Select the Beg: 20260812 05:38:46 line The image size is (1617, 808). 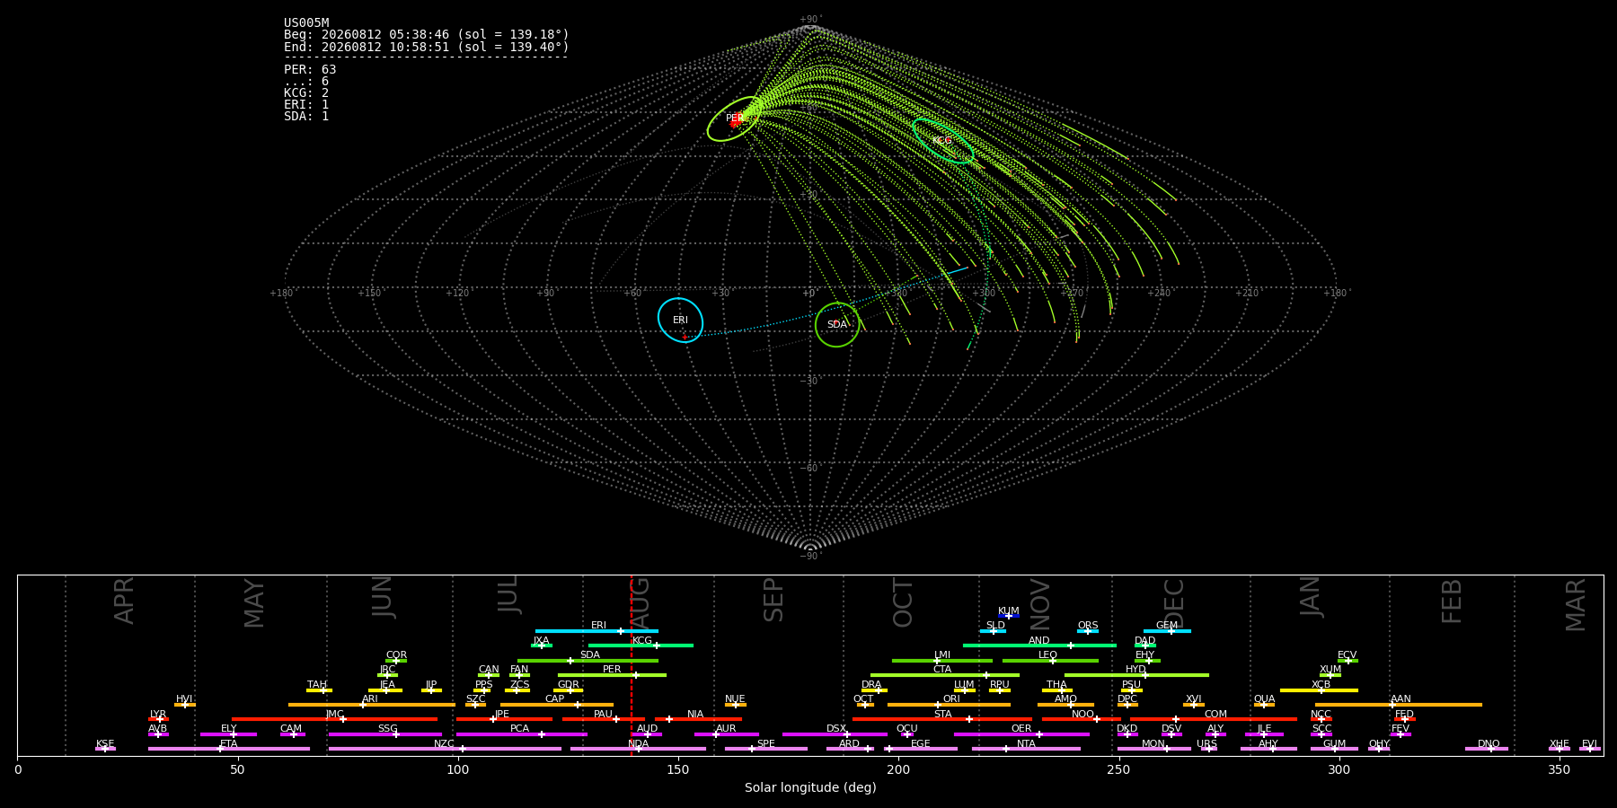click(427, 35)
